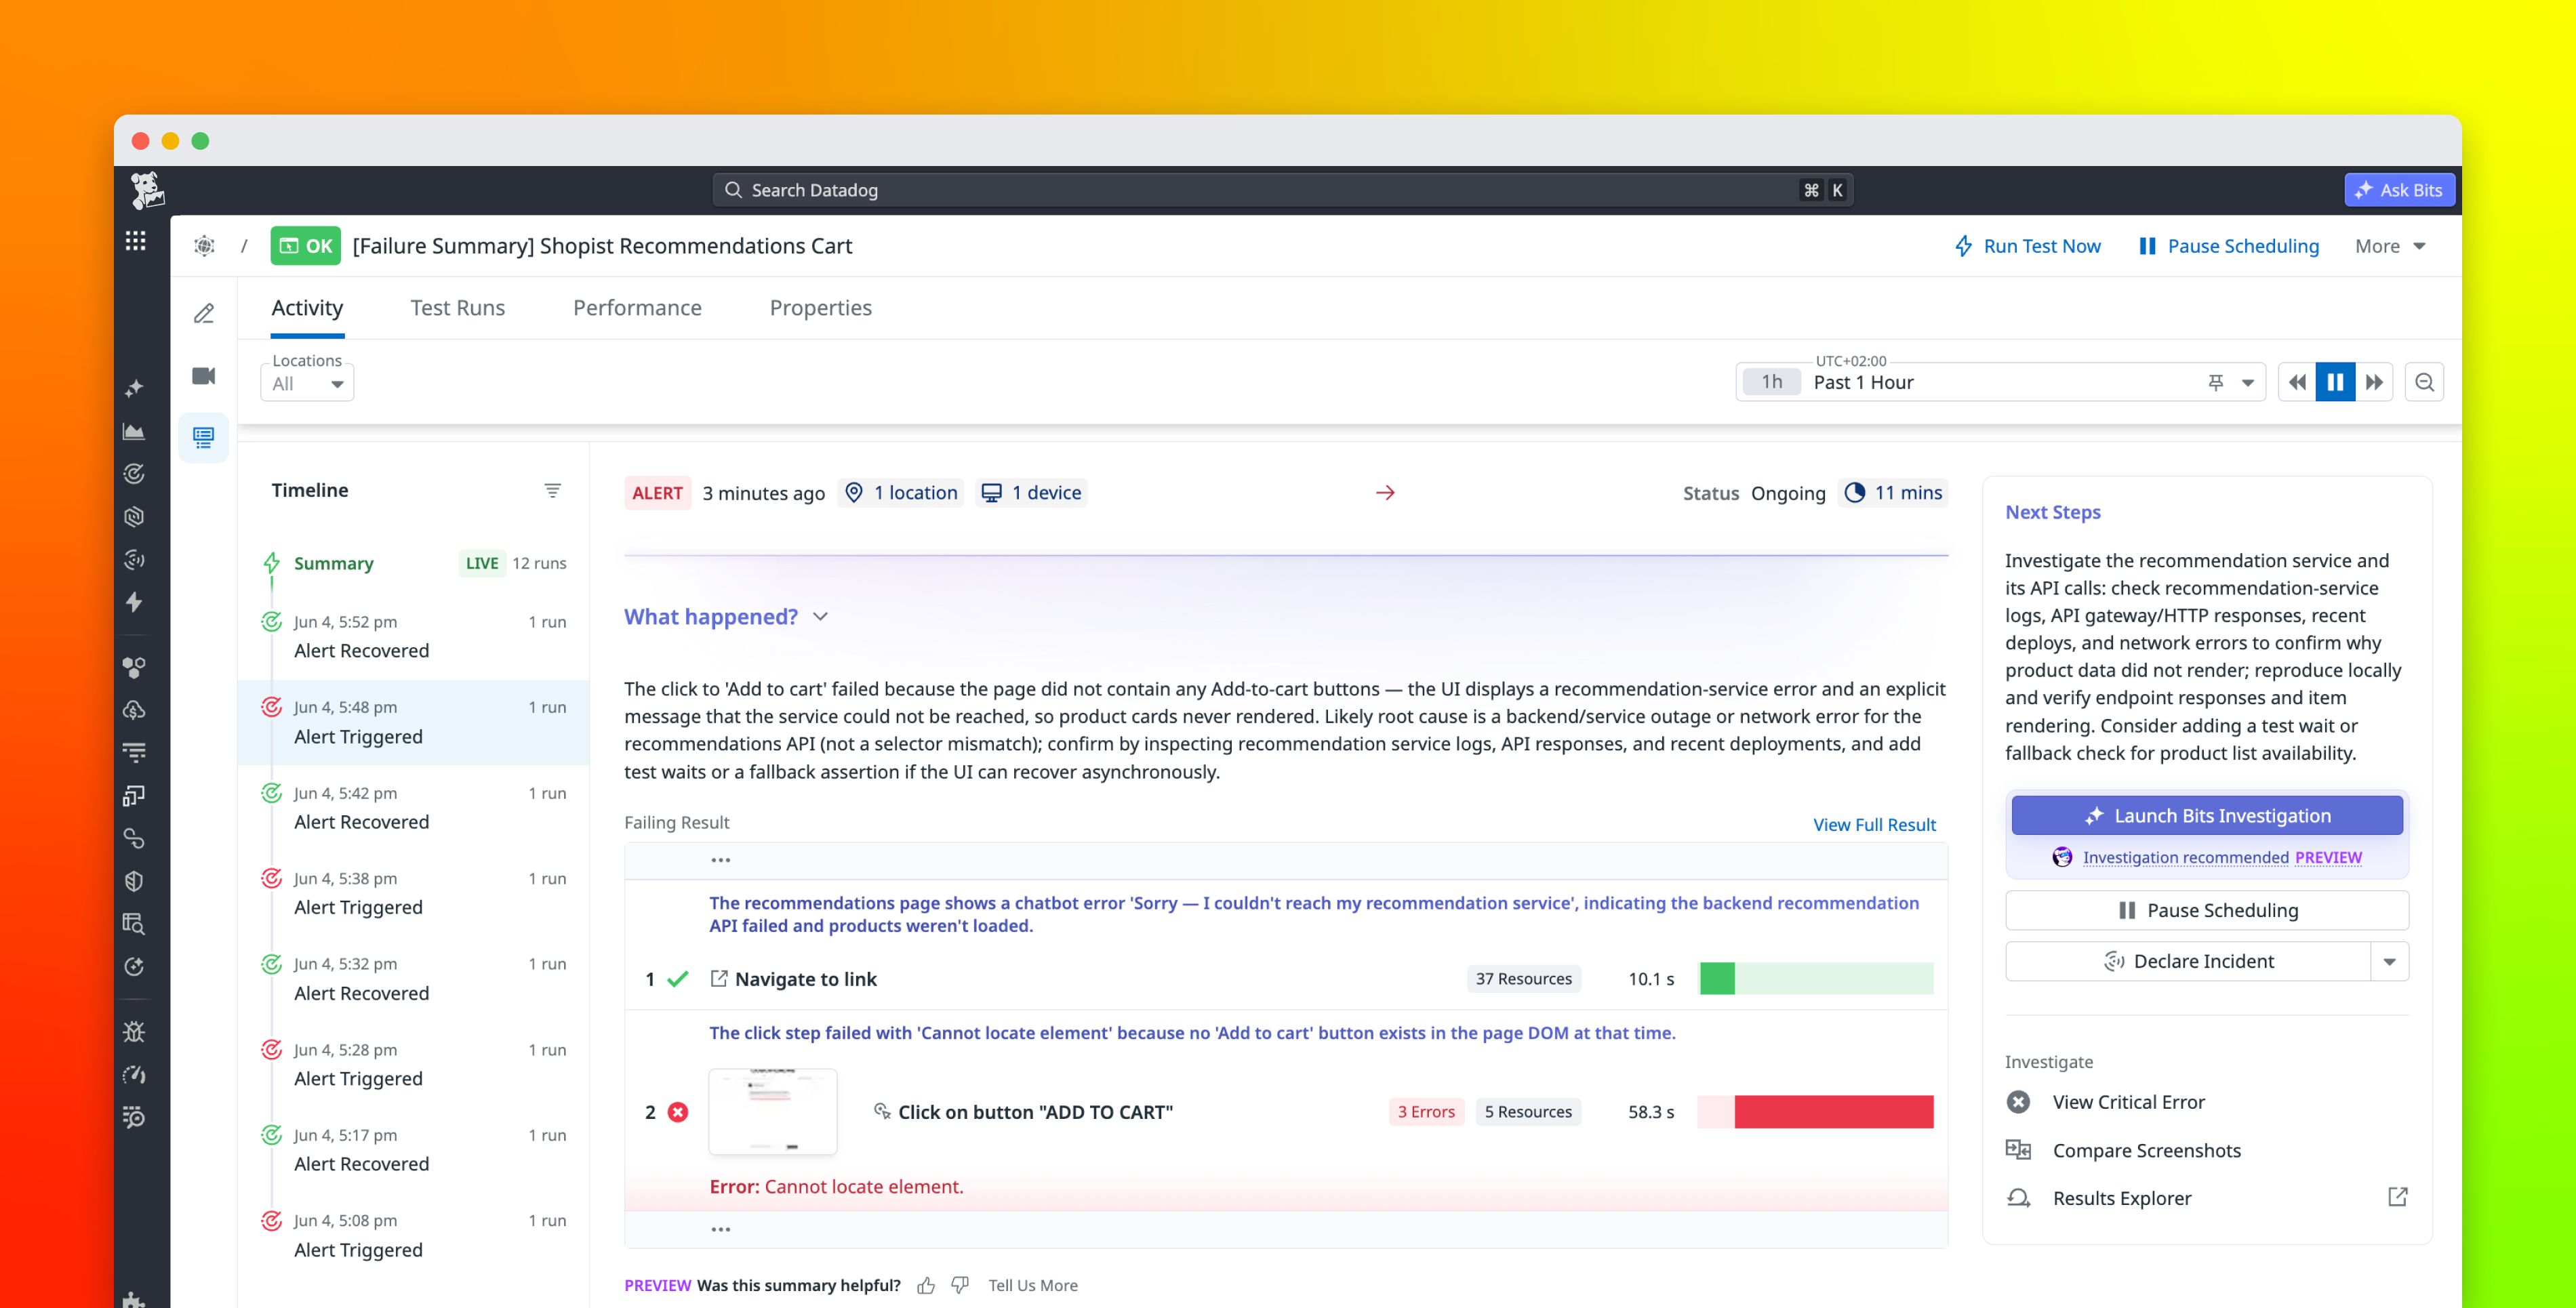Open the bug icon in the sidebar
This screenshot has width=2576, height=1308.
click(134, 1032)
